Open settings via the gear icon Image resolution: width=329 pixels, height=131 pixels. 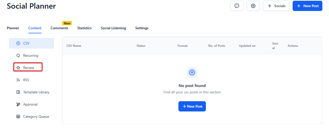[x=253, y=6]
